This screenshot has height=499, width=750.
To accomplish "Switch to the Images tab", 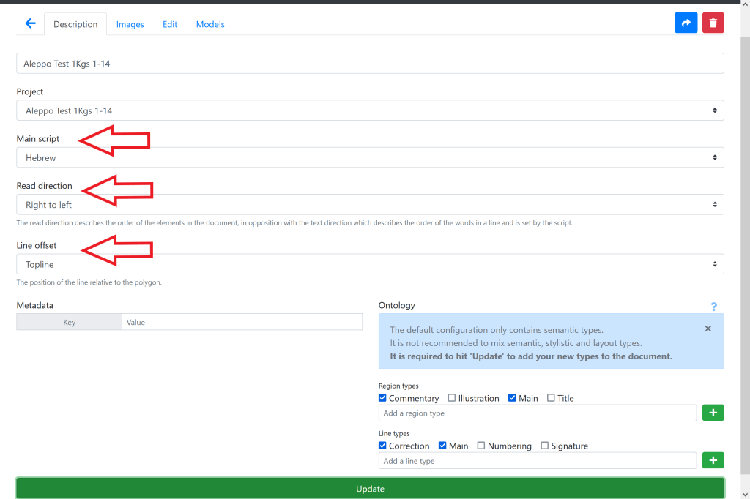I will point(130,24).
